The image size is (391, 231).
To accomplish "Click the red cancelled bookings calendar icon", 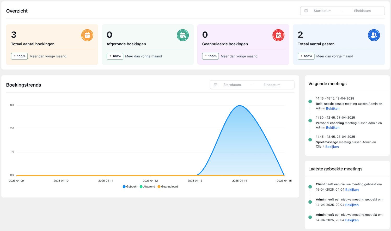I will (x=278, y=35).
